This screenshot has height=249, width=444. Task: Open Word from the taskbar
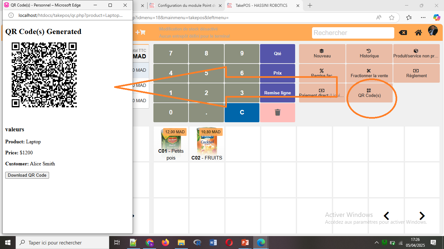coord(213,243)
